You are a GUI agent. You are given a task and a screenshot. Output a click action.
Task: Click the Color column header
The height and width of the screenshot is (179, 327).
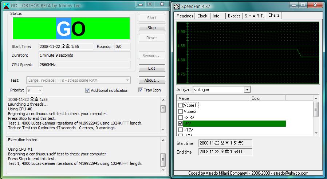(x=267, y=98)
